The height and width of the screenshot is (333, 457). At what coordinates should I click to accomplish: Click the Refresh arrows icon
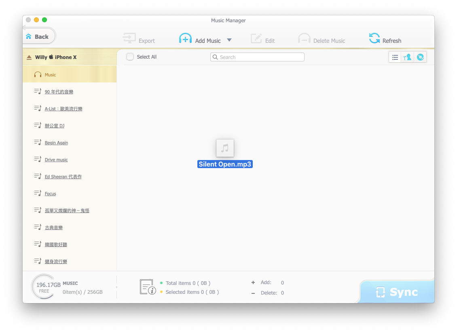click(374, 38)
